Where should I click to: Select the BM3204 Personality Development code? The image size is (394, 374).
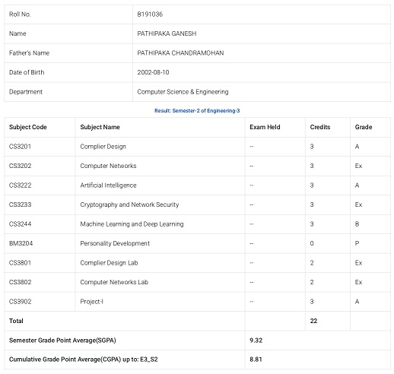tap(21, 243)
